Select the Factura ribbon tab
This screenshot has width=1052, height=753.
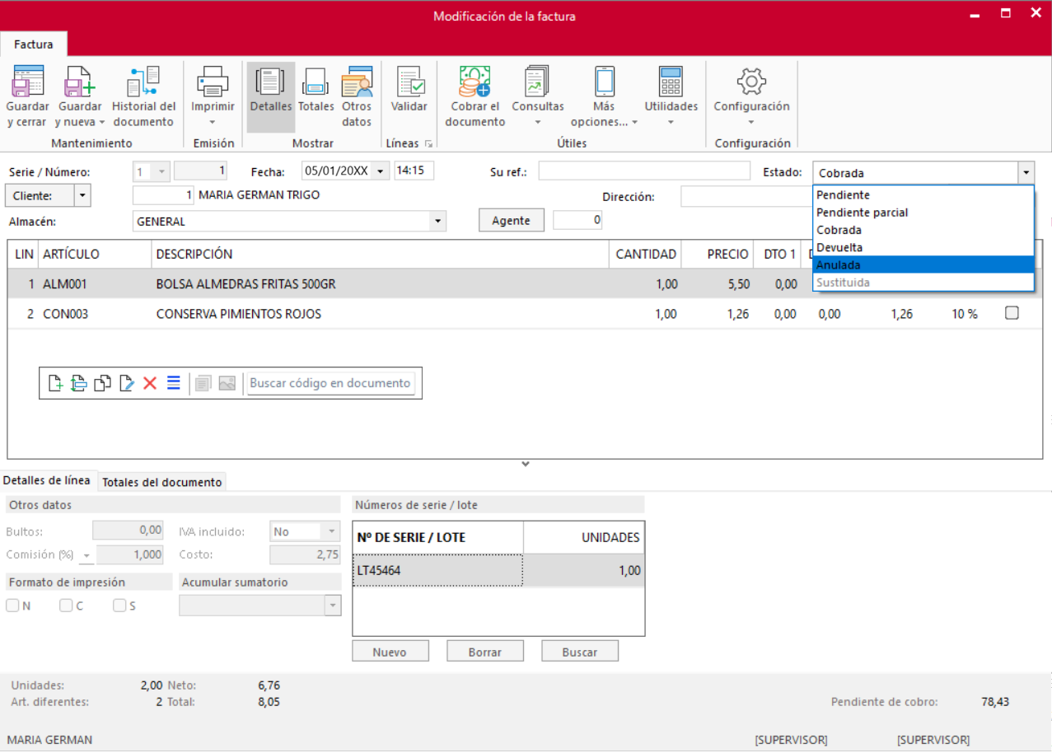(34, 44)
